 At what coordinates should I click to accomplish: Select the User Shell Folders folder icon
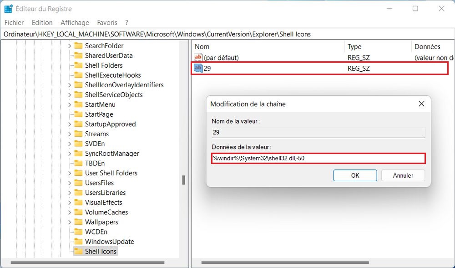pyautogui.click(x=78, y=173)
